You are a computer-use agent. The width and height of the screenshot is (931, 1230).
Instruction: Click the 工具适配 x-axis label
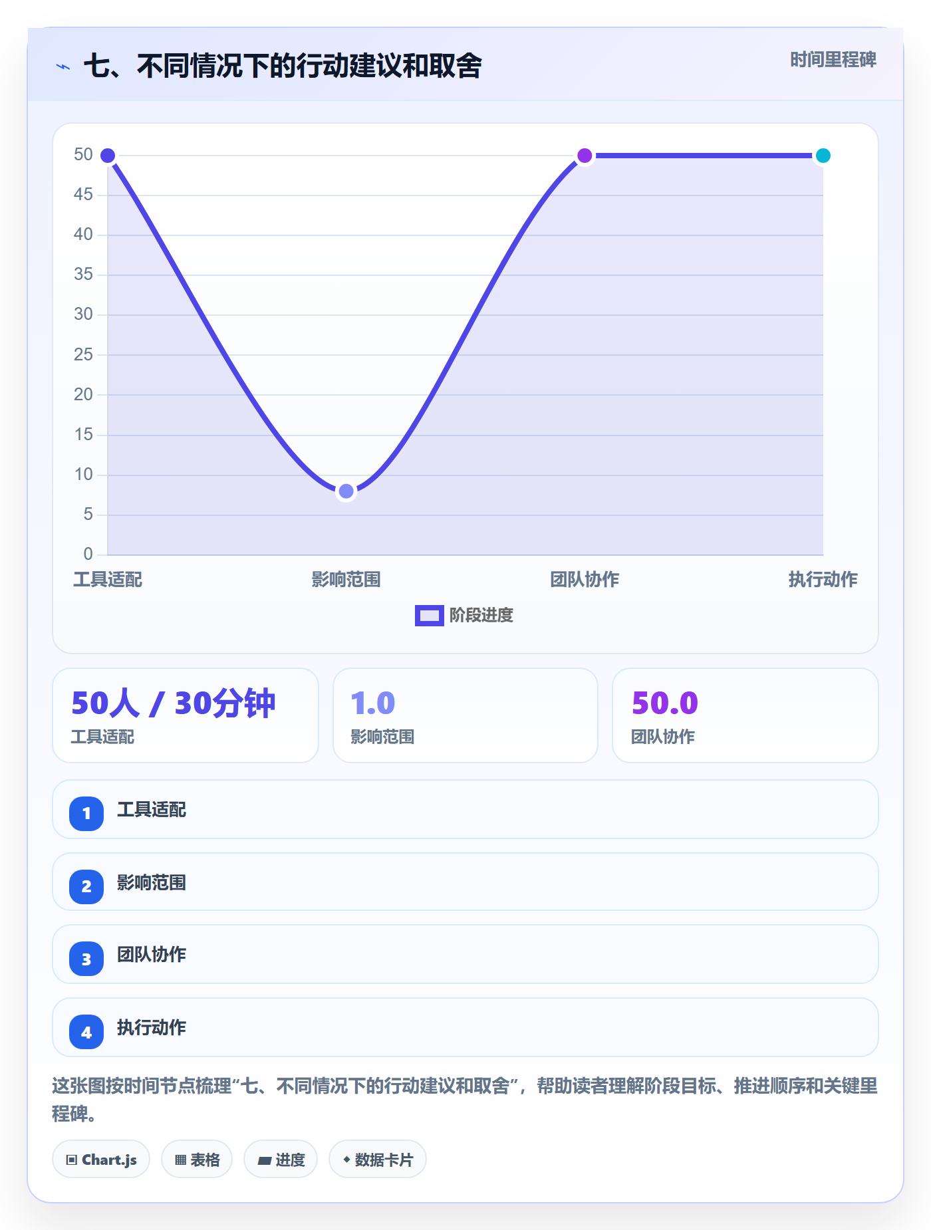(x=108, y=580)
